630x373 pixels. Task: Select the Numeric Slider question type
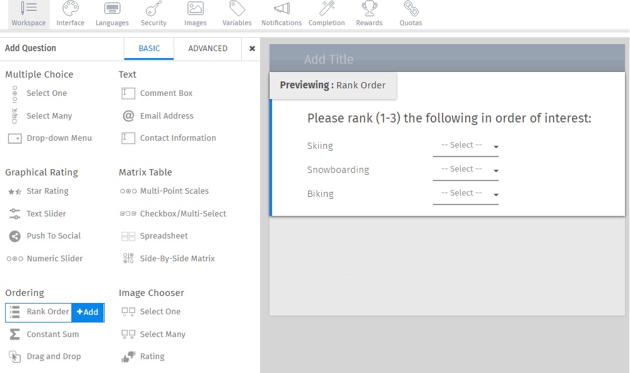click(54, 258)
